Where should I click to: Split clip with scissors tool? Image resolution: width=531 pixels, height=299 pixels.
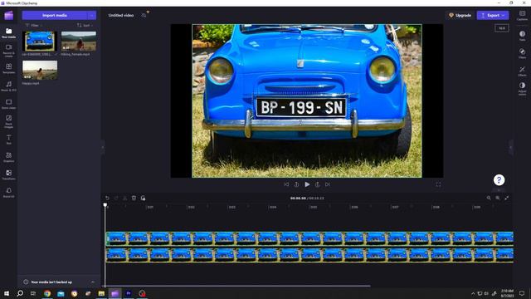click(125, 198)
